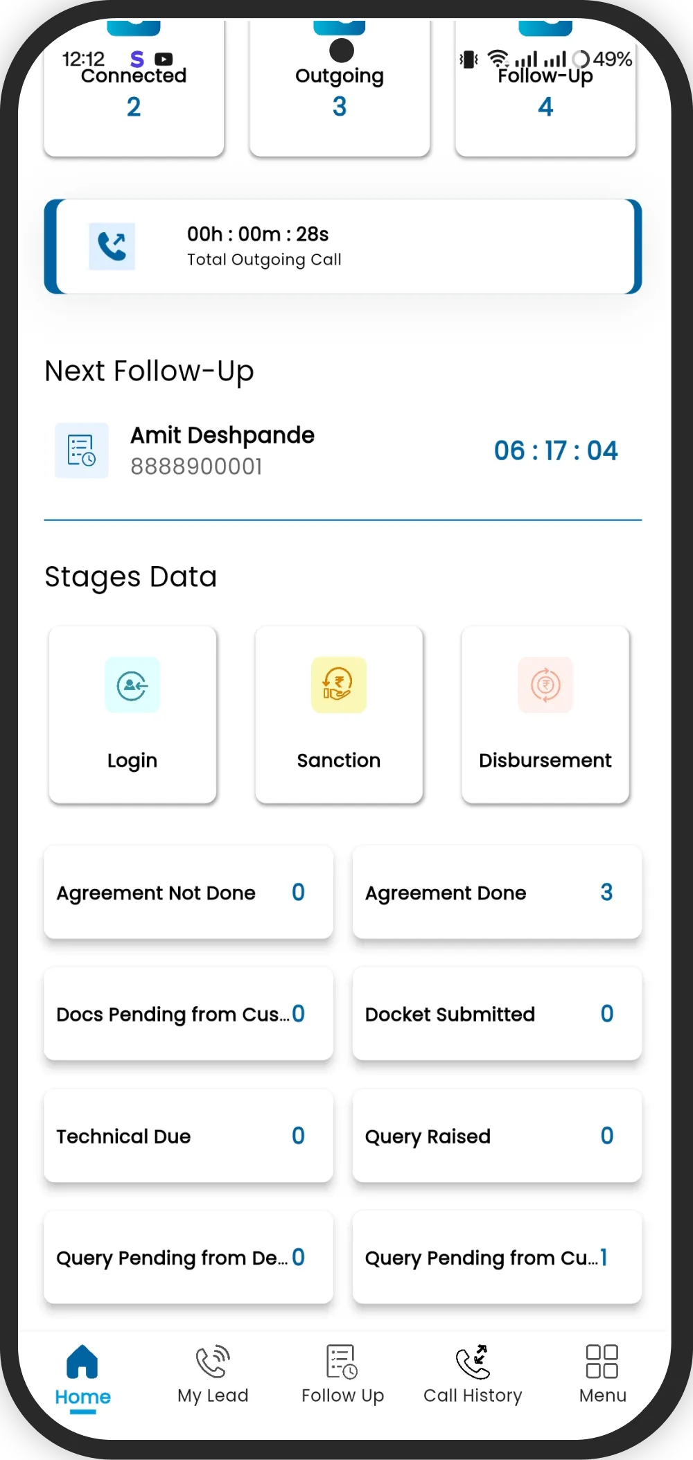Open the Login stage icon
Viewport: 693px width, 1460px height.
132,685
